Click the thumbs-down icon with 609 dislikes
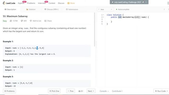The width and height of the screenshot is (169, 95). (x=22, y=21)
